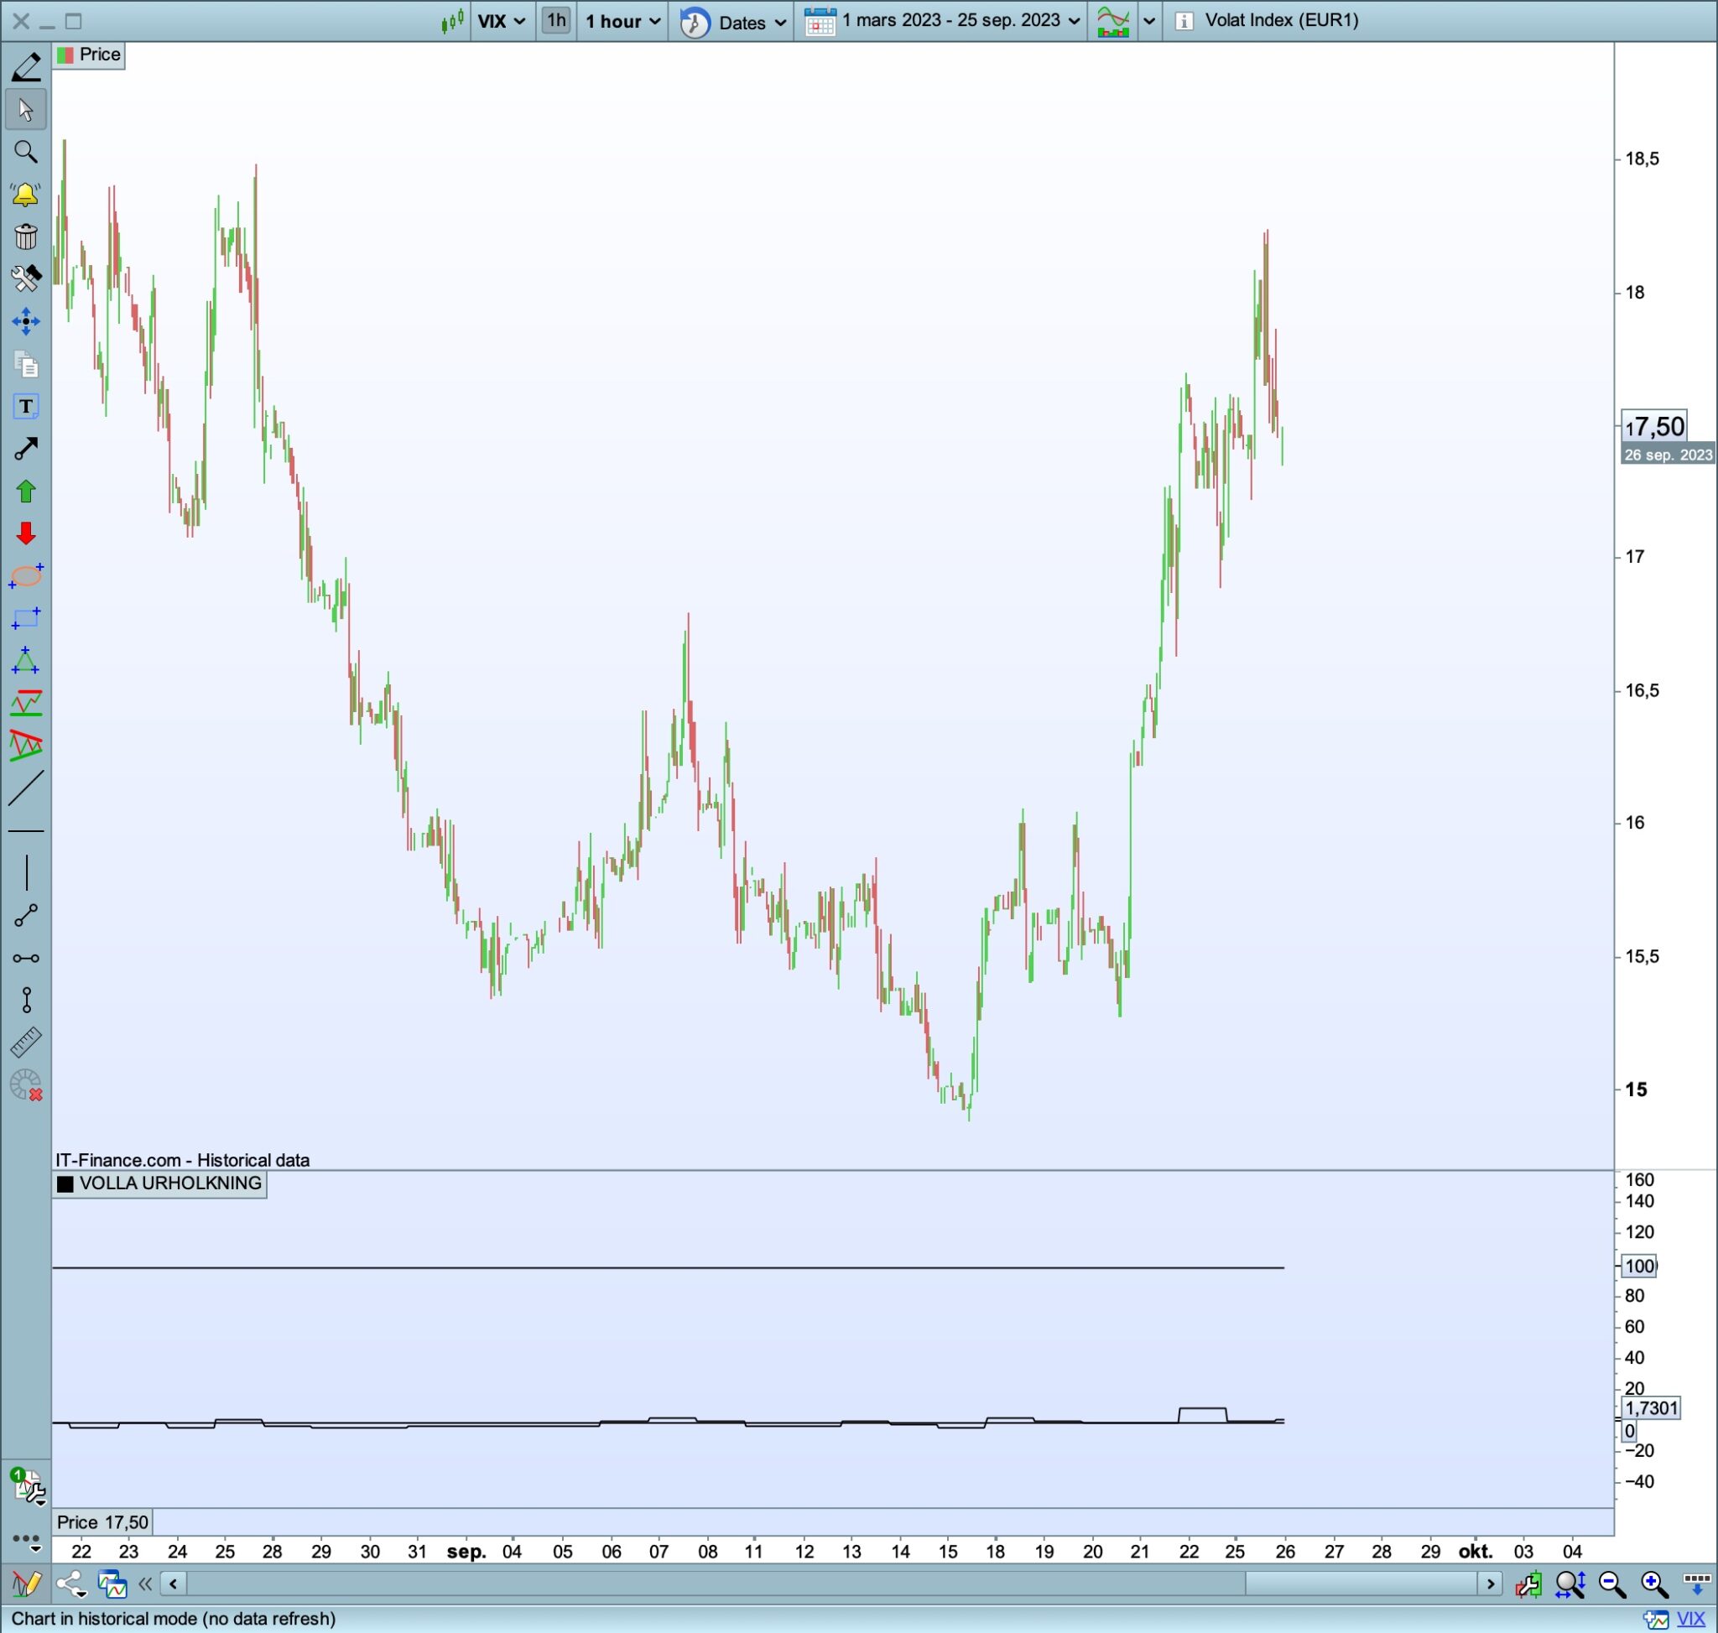Click the horizontal scrollbar right arrow
Screen dimensions: 1718x1633
tap(1491, 1584)
